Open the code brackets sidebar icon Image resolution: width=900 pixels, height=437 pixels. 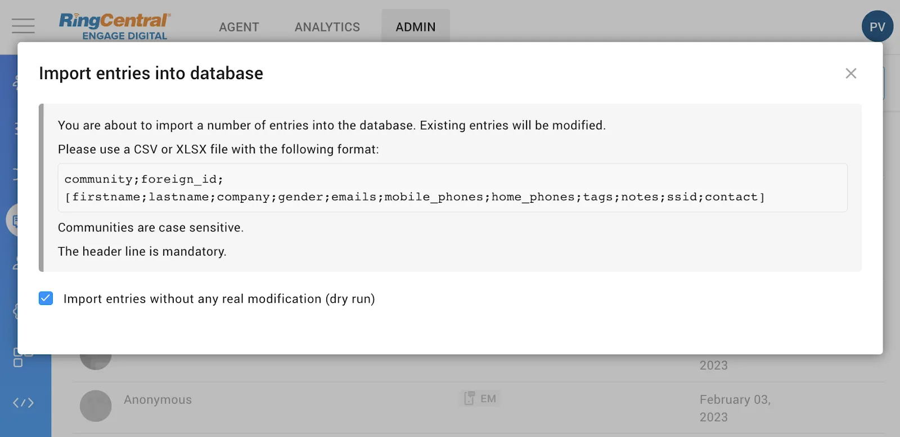pos(24,403)
